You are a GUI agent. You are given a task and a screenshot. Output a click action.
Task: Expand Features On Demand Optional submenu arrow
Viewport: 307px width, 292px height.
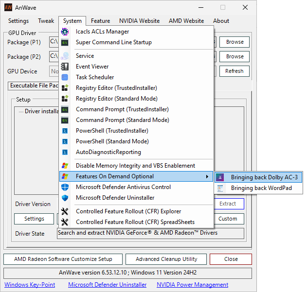[x=207, y=176]
